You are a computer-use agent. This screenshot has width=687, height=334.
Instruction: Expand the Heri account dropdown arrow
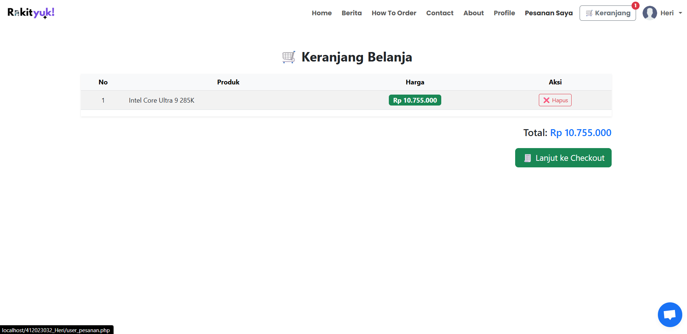pyautogui.click(x=680, y=13)
